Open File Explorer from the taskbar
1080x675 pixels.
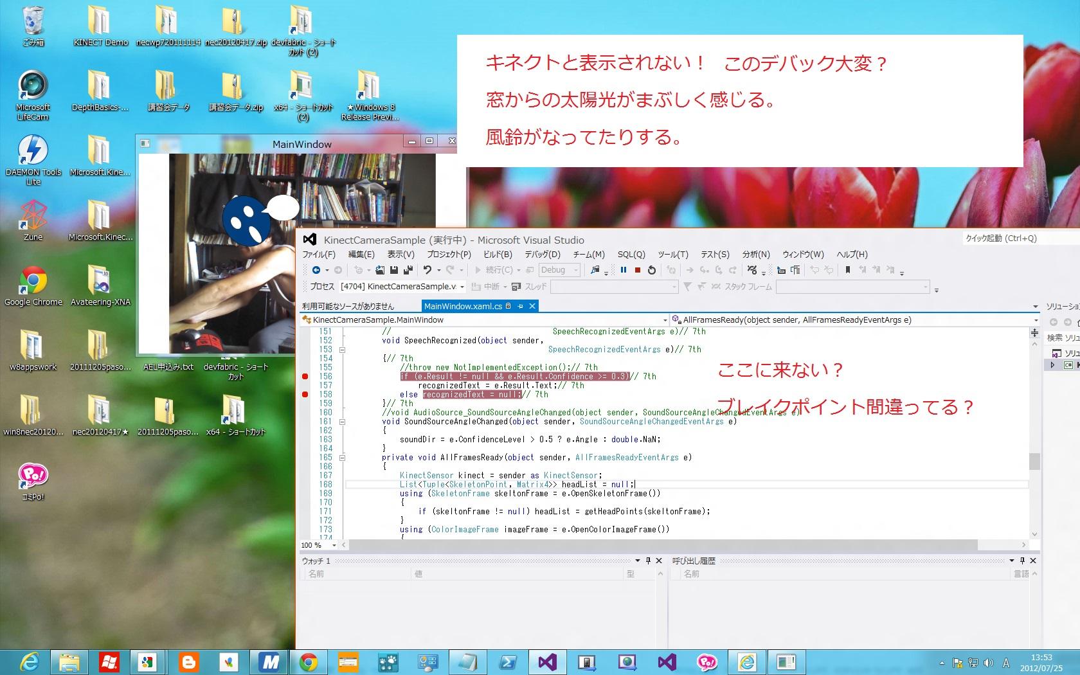point(69,662)
